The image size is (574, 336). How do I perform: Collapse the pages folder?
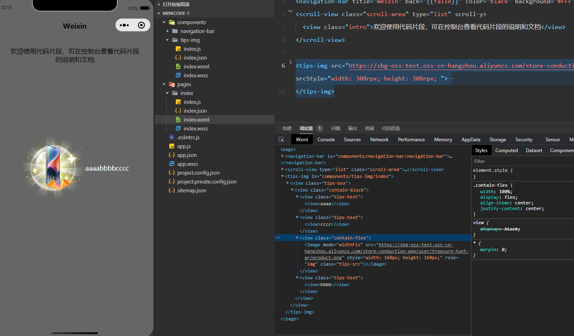coord(164,84)
